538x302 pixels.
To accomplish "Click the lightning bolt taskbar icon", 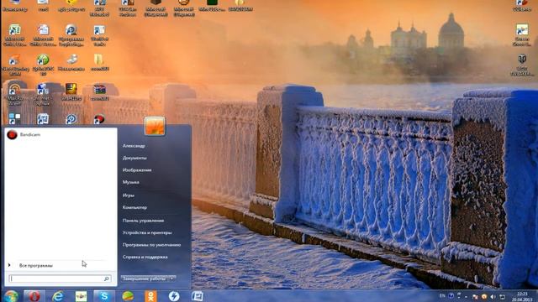I will point(174,296).
